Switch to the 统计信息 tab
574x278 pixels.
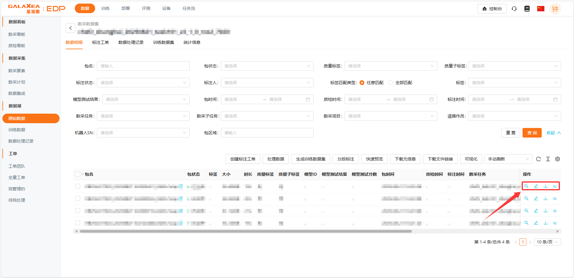[x=192, y=42]
